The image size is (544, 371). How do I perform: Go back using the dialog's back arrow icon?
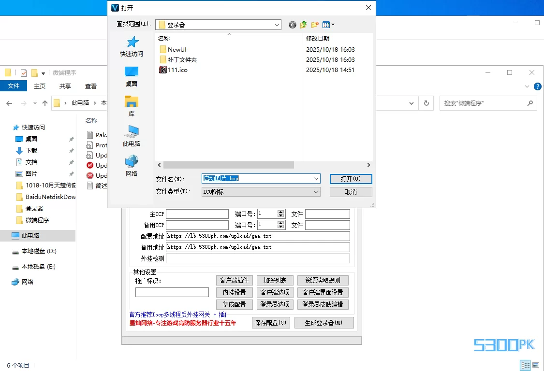tap(293, 25)
